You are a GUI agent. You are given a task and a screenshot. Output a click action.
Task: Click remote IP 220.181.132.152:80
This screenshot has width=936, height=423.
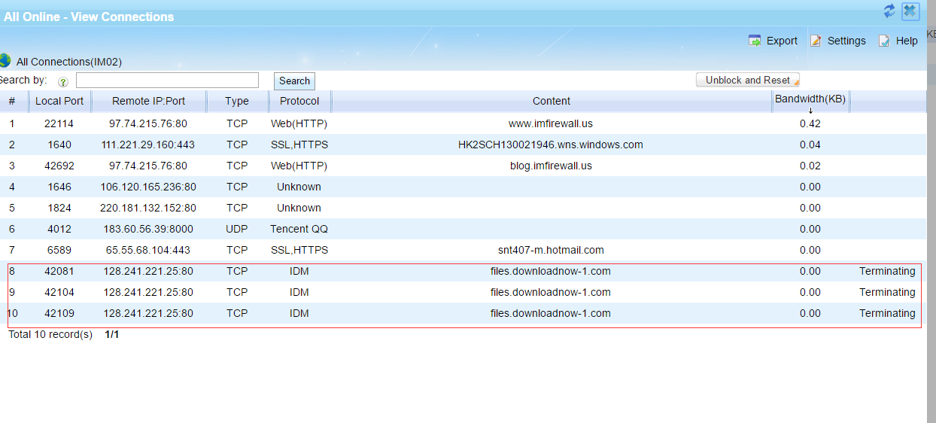click(x=148, y=208)
